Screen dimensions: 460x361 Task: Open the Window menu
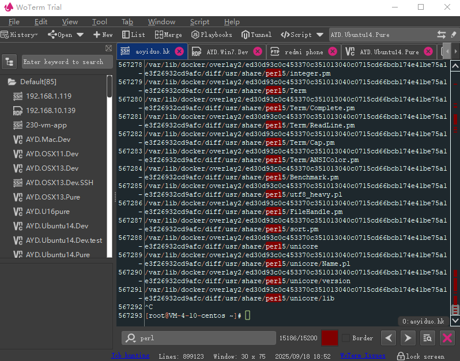(x=161, y=22)
